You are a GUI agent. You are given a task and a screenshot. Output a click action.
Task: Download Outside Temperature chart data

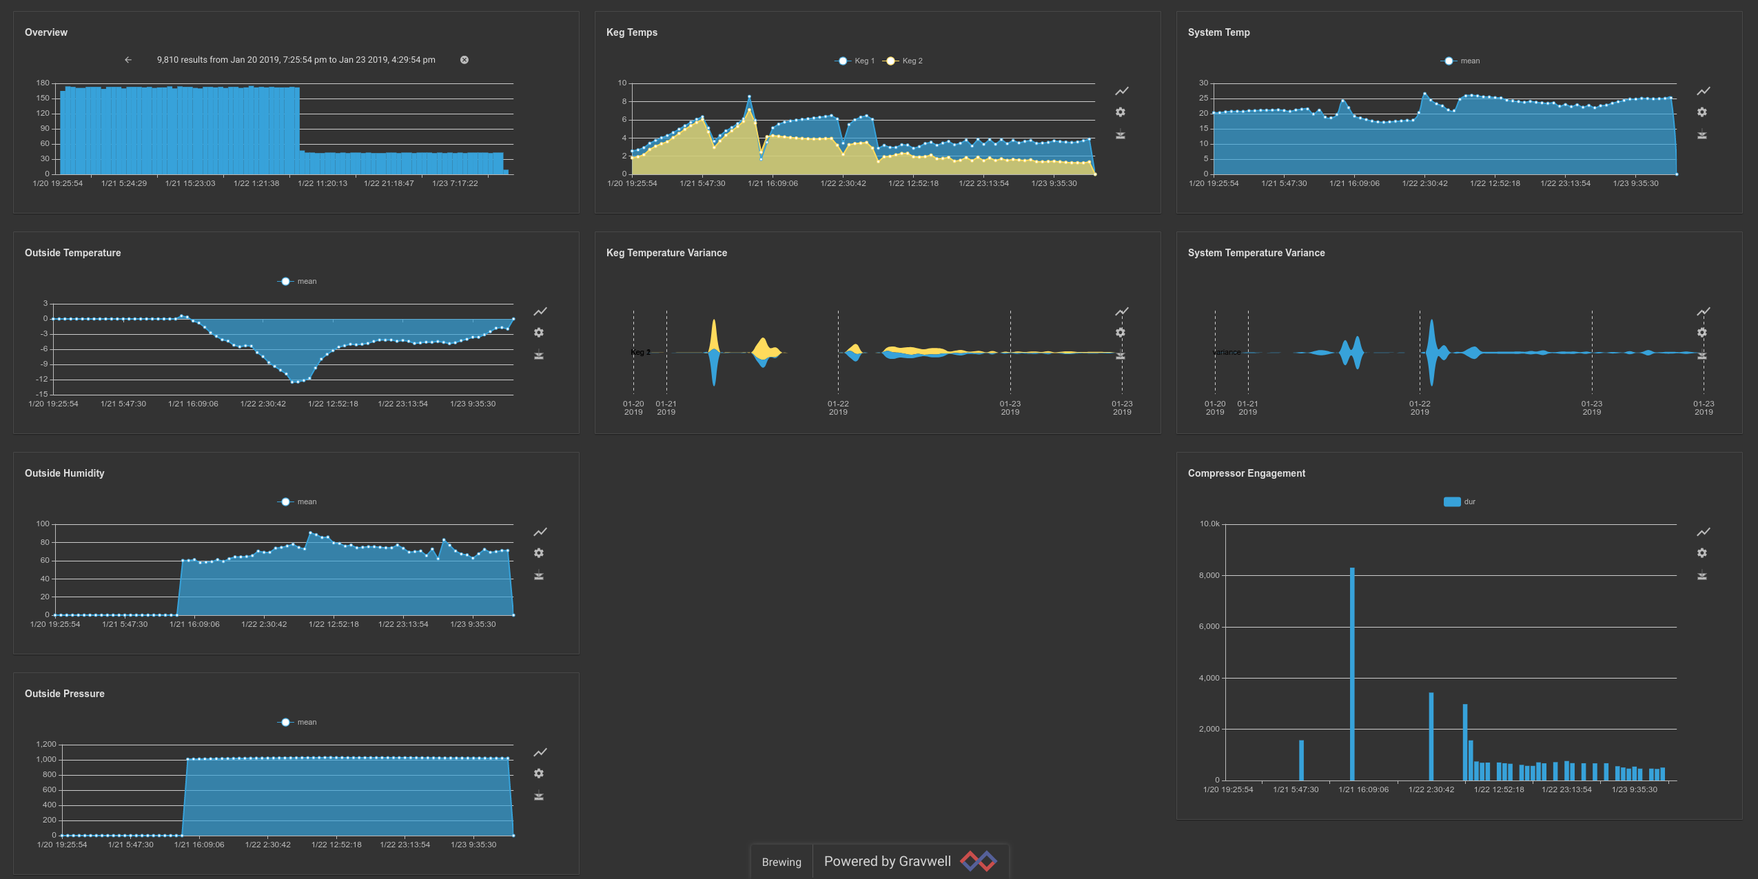point(539,355)
